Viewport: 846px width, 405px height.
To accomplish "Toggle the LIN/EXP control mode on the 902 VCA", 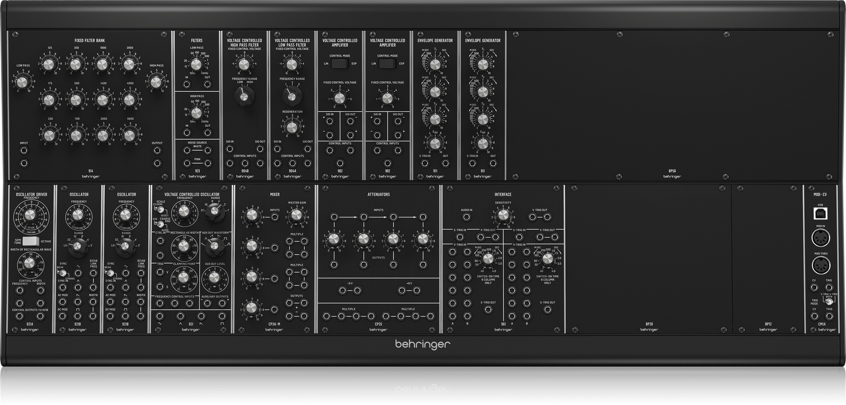I will [x=340, y=63].
